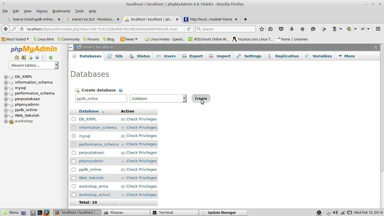Tick the ppdb_online database checkbox
The image size is (384, 216).
pos(74,170)
